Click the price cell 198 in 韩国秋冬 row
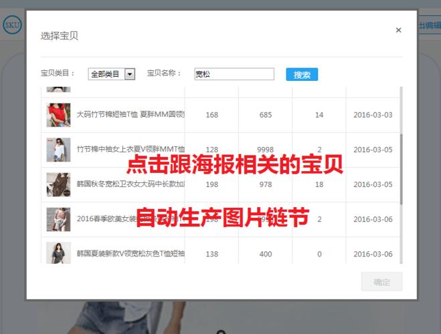 [x=211, y=184]
